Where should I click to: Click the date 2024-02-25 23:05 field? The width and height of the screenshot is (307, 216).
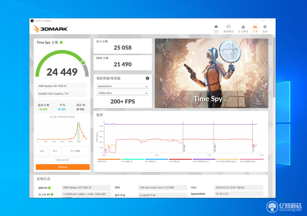239,188
